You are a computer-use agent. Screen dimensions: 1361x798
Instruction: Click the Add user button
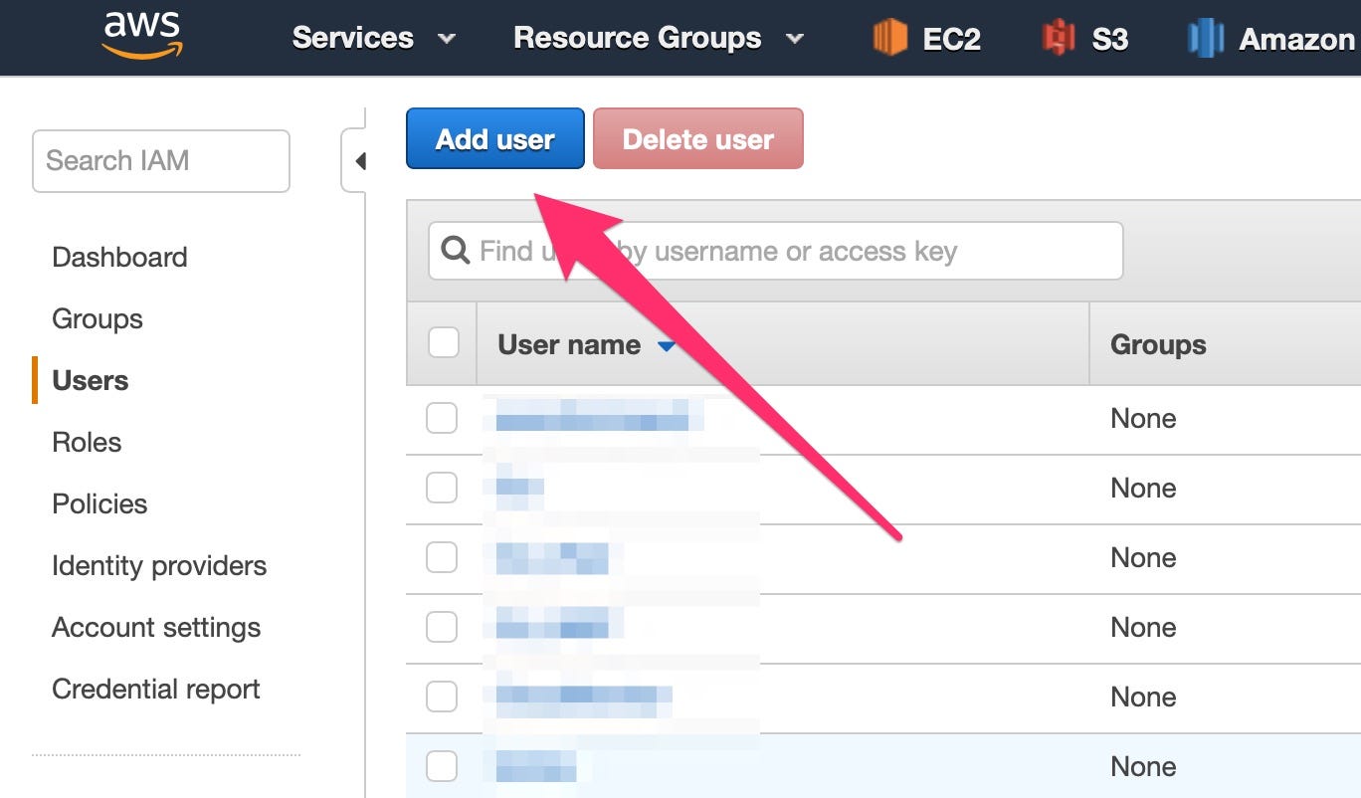click(x=494, y=138)
